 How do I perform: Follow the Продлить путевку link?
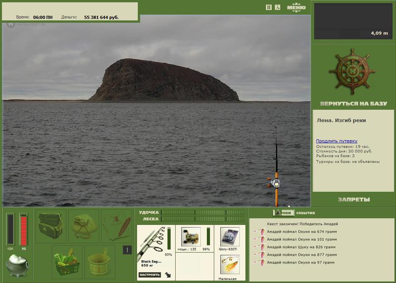[x=337, y=141]
